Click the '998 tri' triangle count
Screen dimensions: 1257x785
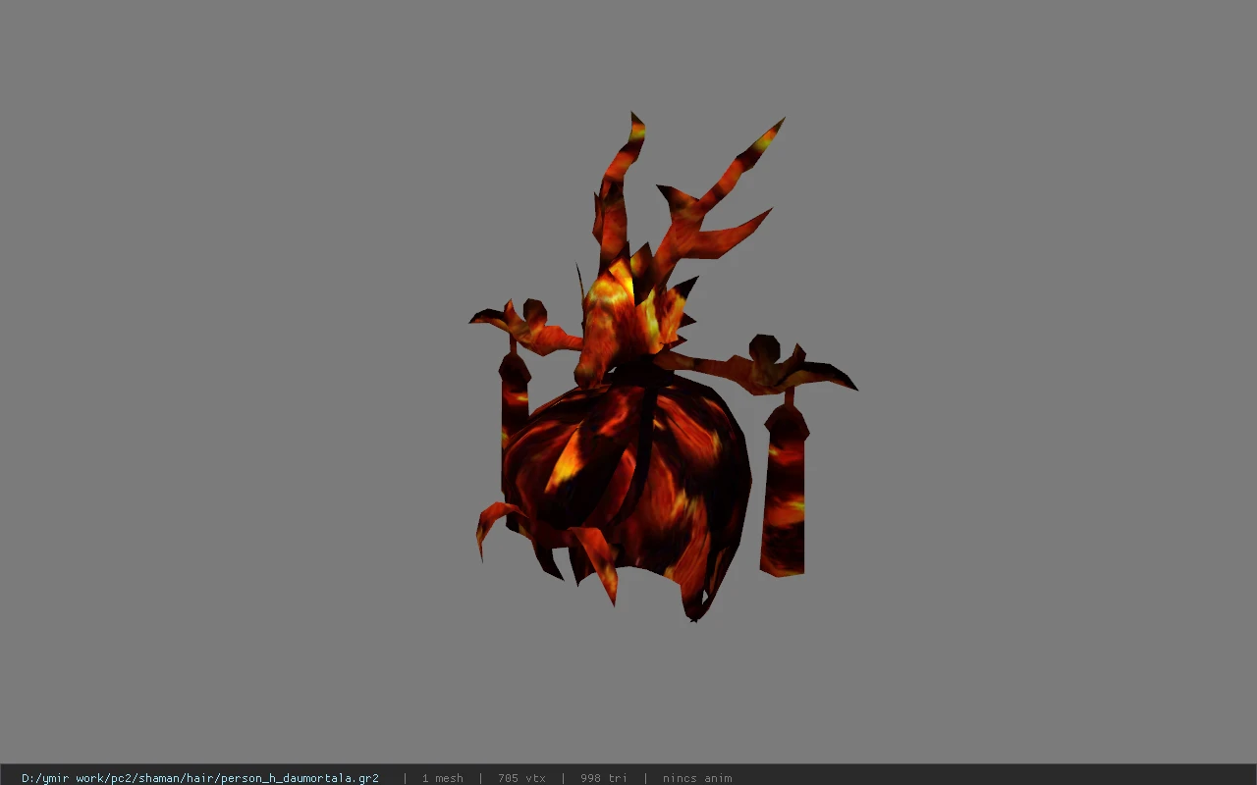click(603, 778)
